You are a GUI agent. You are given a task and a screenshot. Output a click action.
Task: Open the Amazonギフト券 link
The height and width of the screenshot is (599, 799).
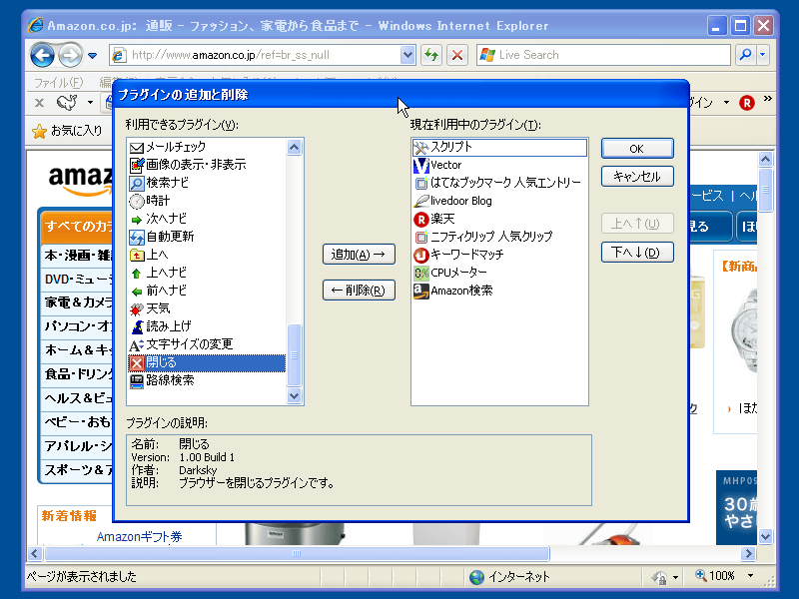coord(139,536)
